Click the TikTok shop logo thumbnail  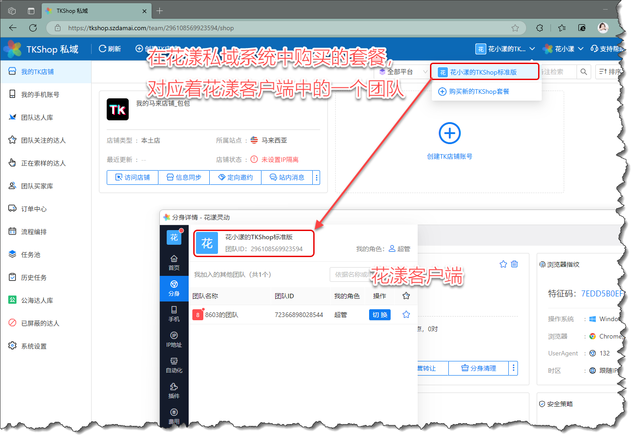pyautogui.click(x=118, y=109)
